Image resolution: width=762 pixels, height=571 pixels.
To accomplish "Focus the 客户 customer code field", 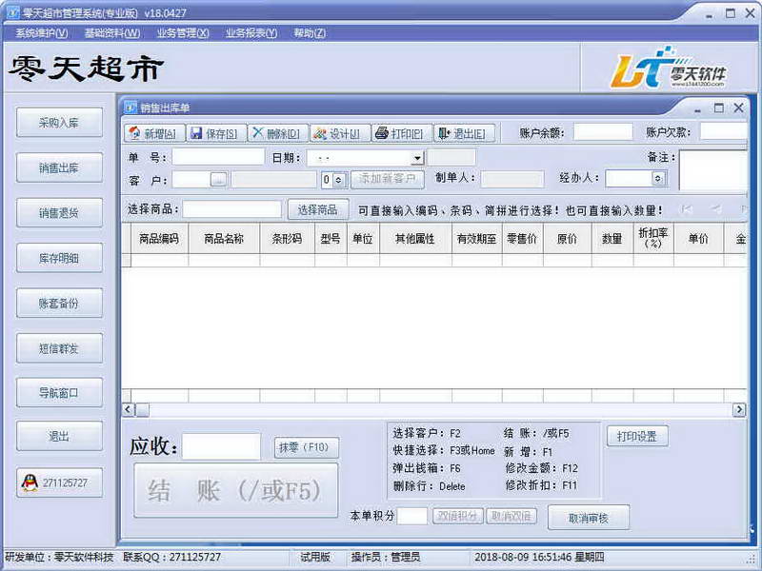I will pyautogui.click(x=191, y=180).
